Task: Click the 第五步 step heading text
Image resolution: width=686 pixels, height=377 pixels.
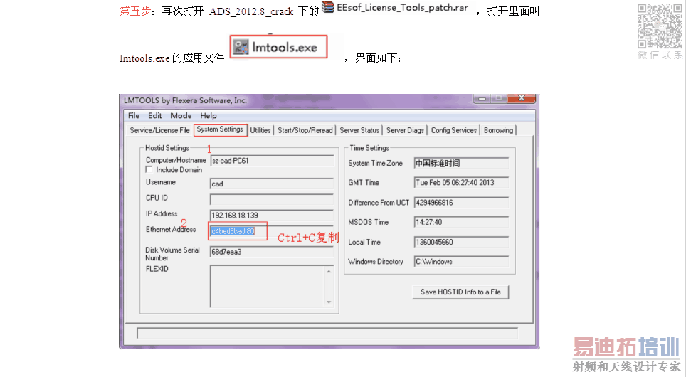Action: click(x=134, y=11)
